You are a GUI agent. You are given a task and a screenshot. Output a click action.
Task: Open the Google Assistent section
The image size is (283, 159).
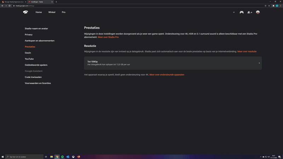(34, 71)
